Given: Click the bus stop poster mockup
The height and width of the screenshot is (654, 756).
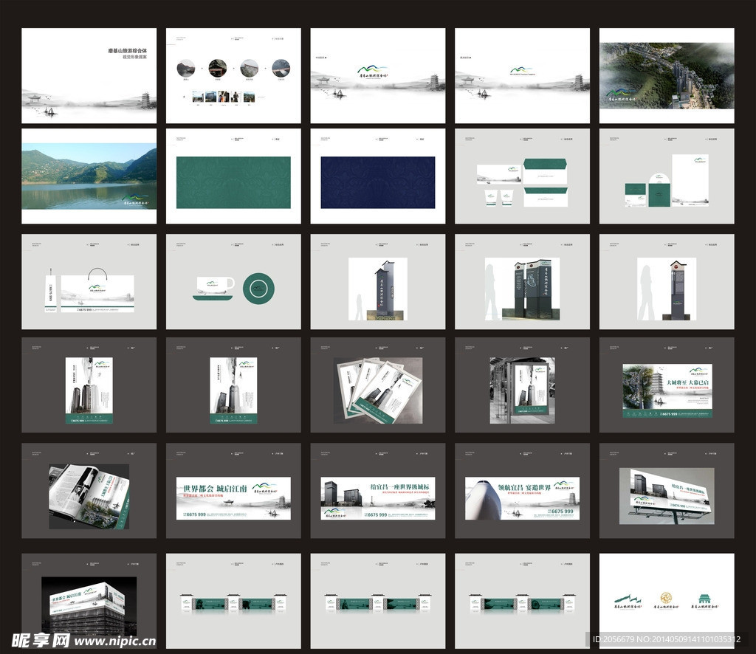Looking at the screenshot, I should (x=521, y=390).
